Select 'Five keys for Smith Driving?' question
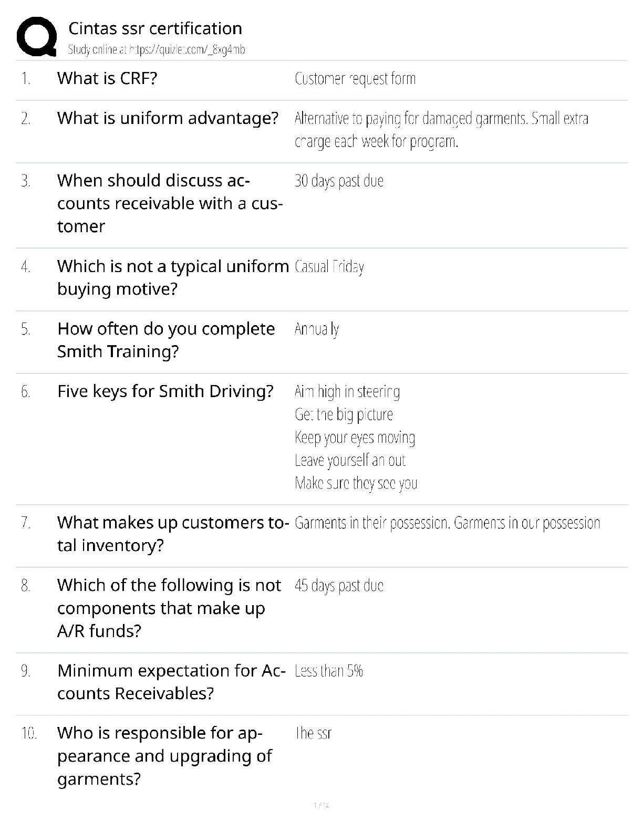This screenshot has height=832, width=643. pyautogui.click(x=165, y=391)
